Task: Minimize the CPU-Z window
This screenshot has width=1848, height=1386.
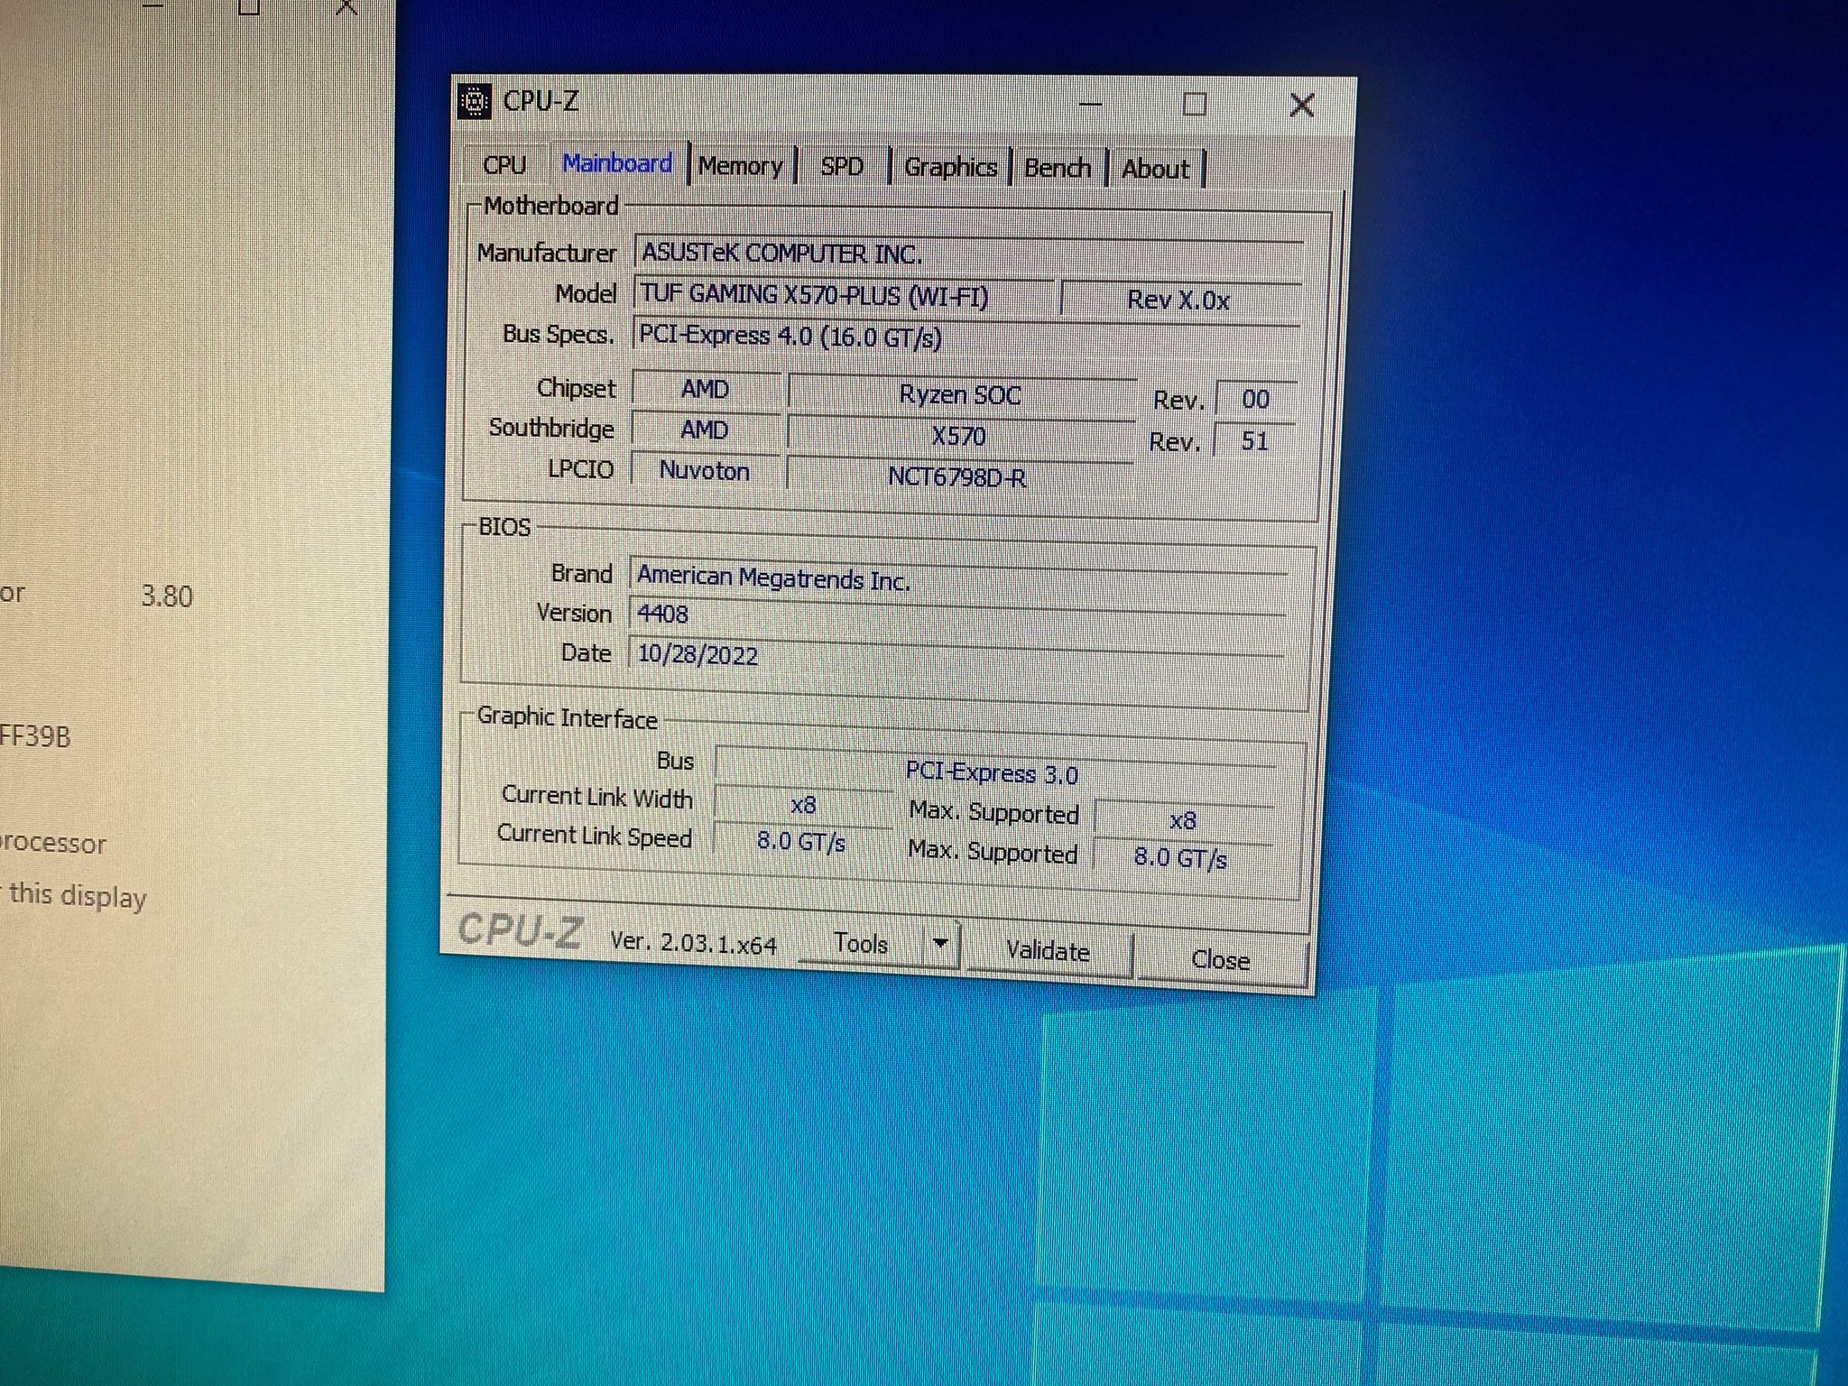Action: coord(1091,104)
